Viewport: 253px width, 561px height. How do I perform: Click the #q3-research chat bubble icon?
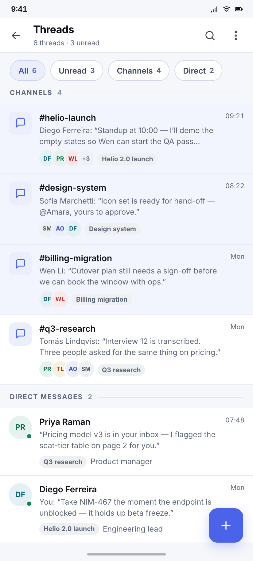point(20,334)
